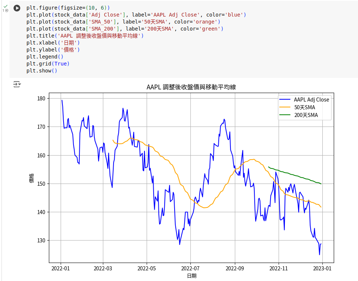The height and width of the screenshot is (281, 358).
Task: Click the y-axis label 價格
Action: tap(32, 178)
